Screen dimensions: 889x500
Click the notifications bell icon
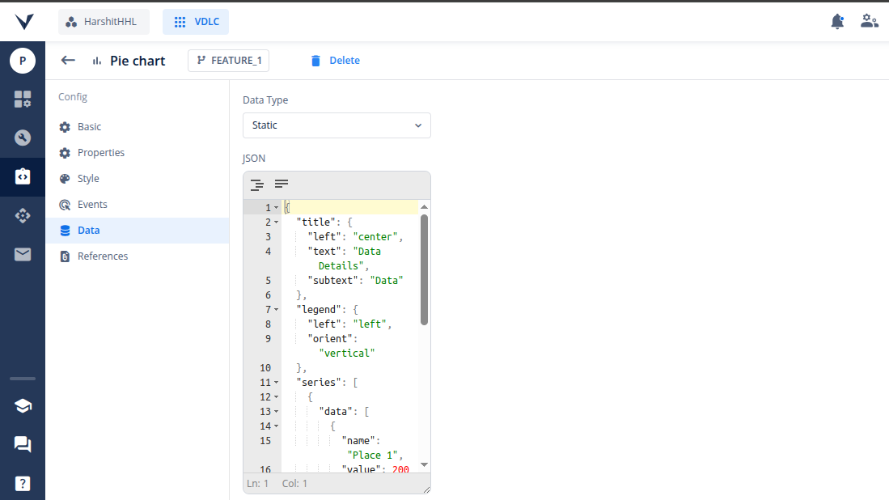[x=837, y=22]
